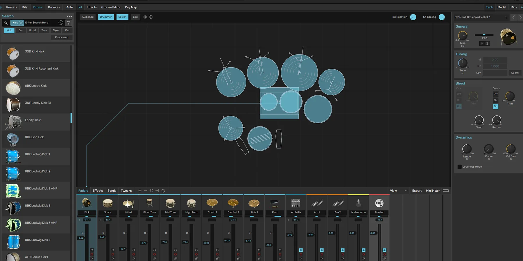Click the filter funnel icon in search
Image resolution: width=523 pixels, height=261 pixels.
(x=69, y=23)
